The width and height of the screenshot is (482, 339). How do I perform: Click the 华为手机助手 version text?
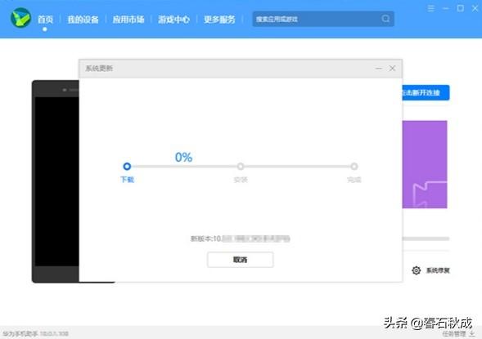coord(36,333)
